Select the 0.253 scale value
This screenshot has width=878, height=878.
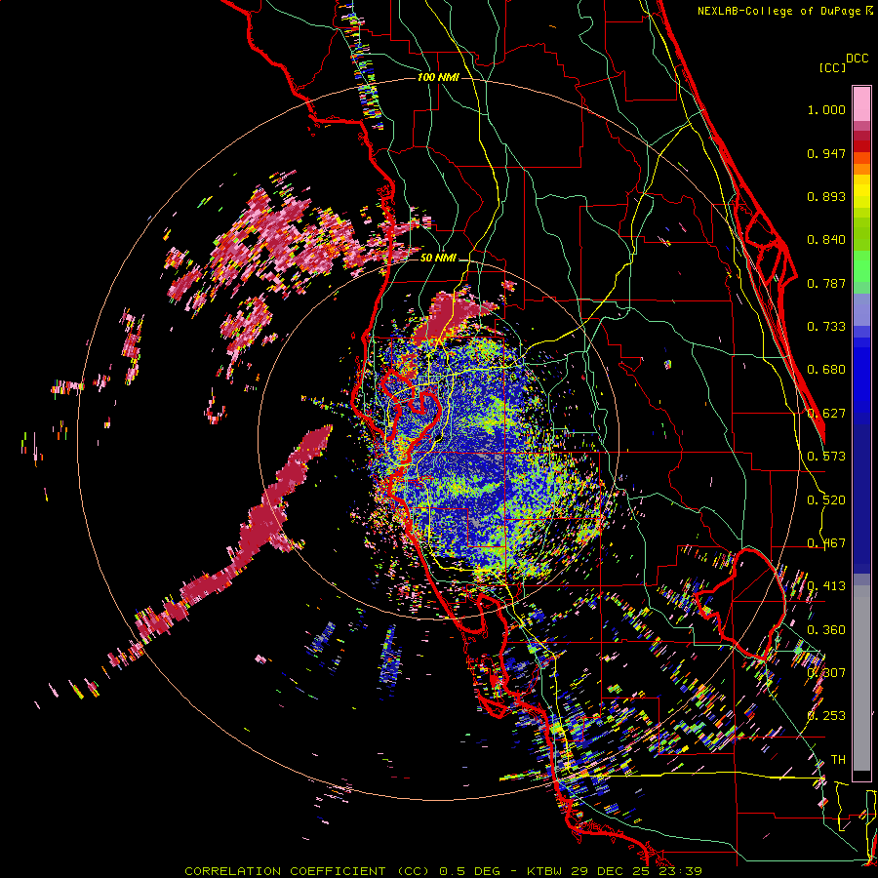(x=826, y=716)
